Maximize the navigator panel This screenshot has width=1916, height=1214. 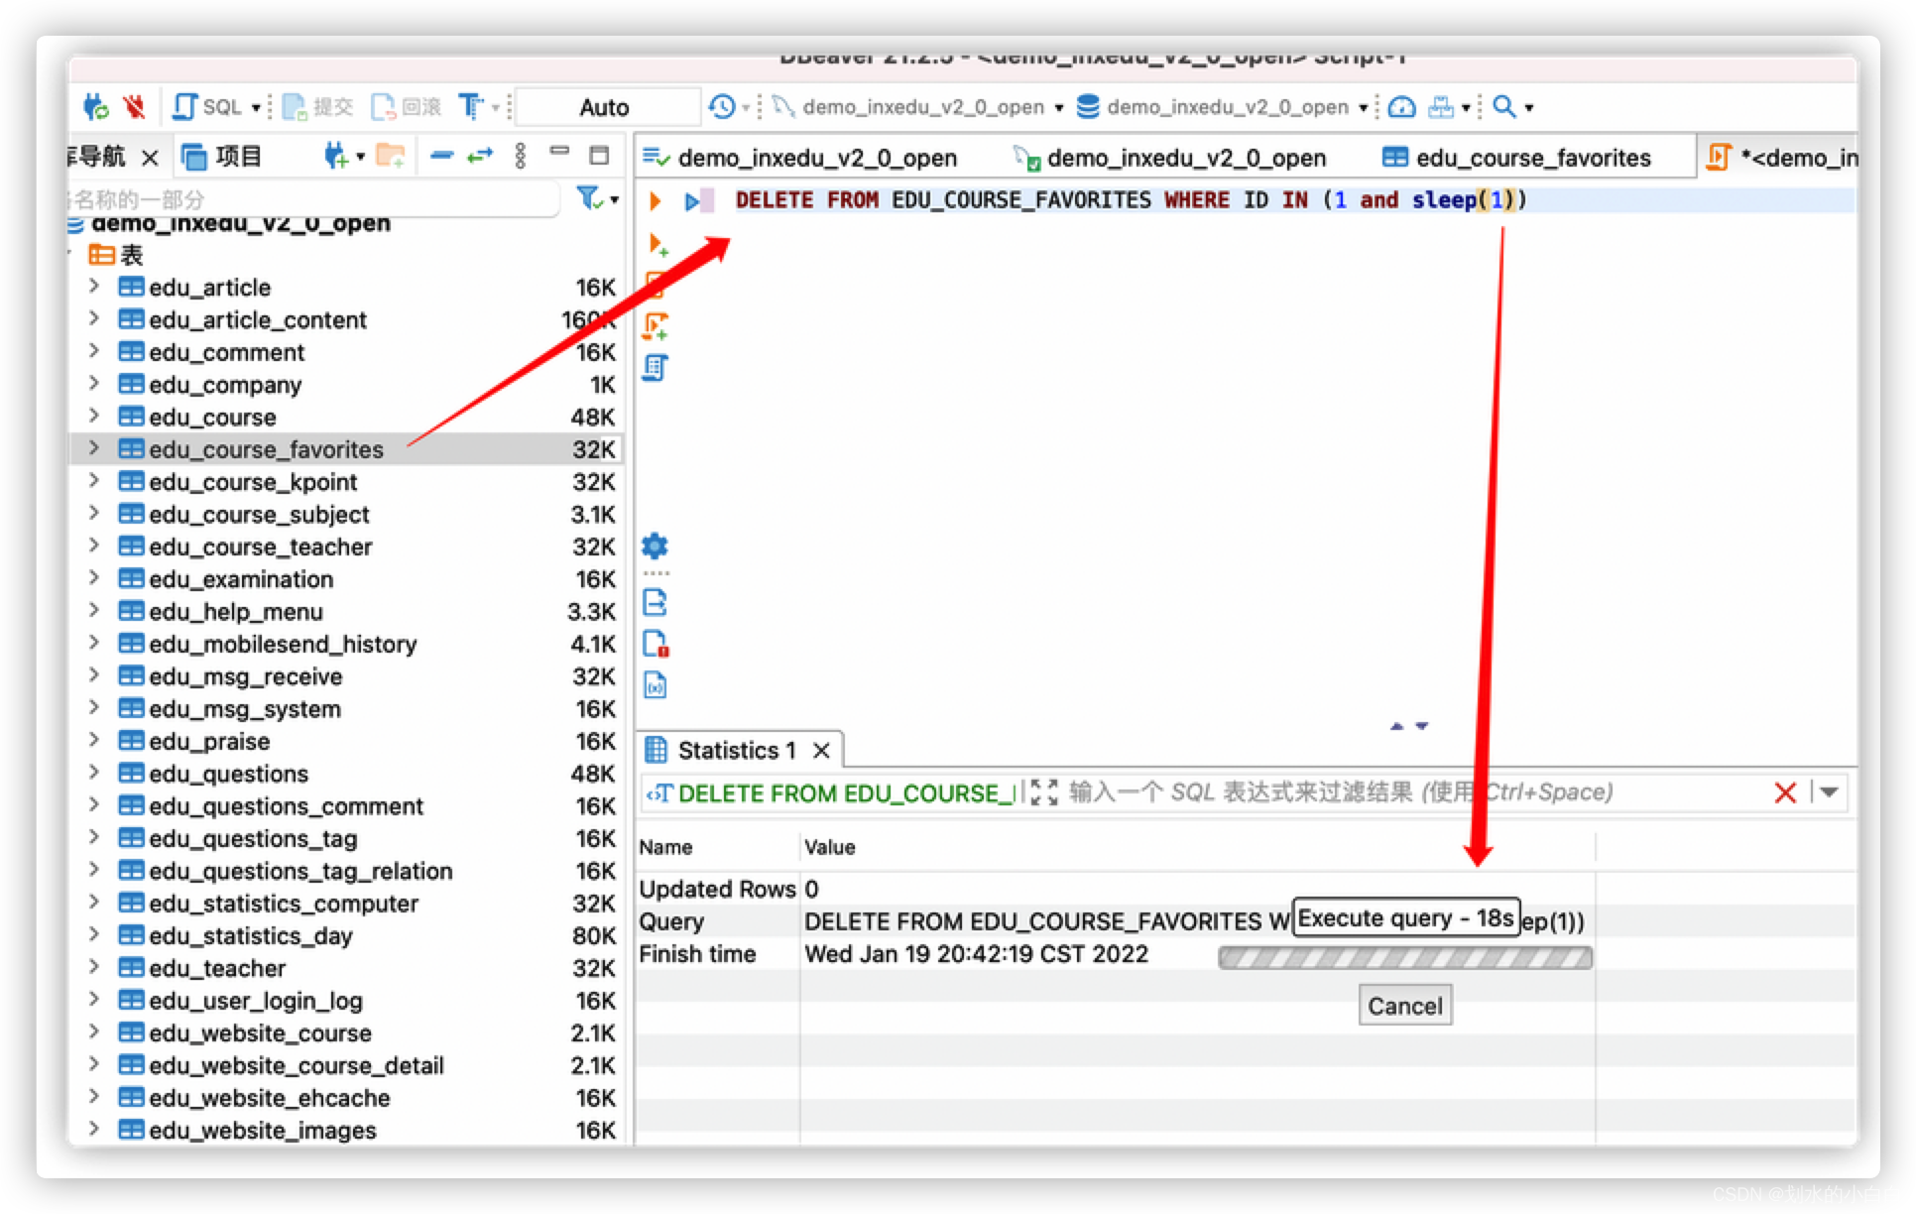599,154
